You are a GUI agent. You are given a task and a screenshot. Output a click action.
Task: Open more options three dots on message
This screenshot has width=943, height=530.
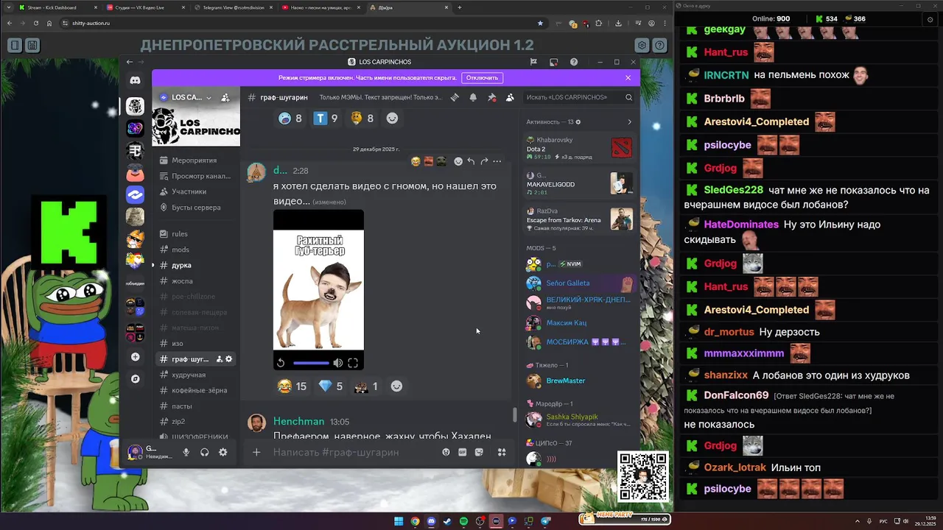(x=497, y=161)
